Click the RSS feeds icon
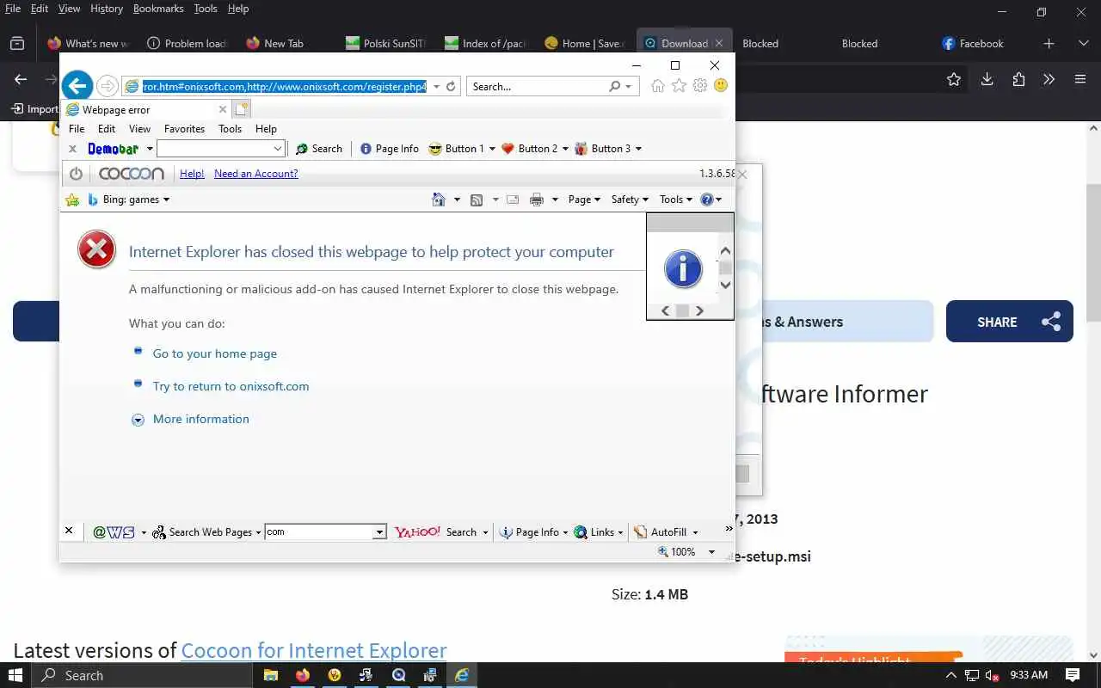Screen dimensions: 1101x688 coord(477,200)
